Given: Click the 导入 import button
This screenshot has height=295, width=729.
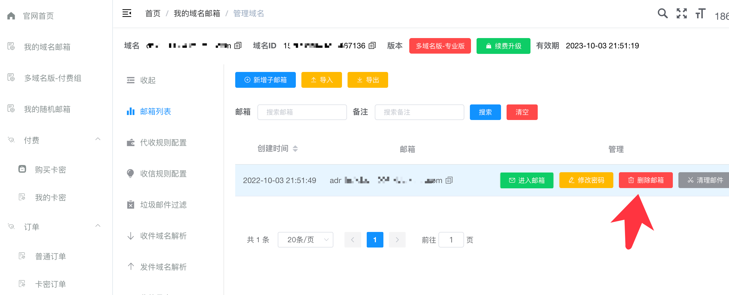Looking at the screenshot, I should (x=321, y=80).
